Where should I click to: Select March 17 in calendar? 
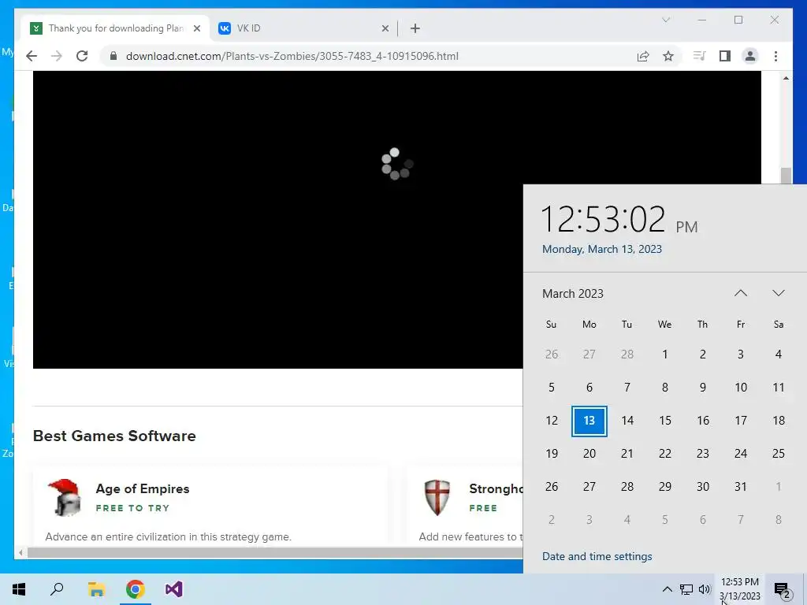741,421
